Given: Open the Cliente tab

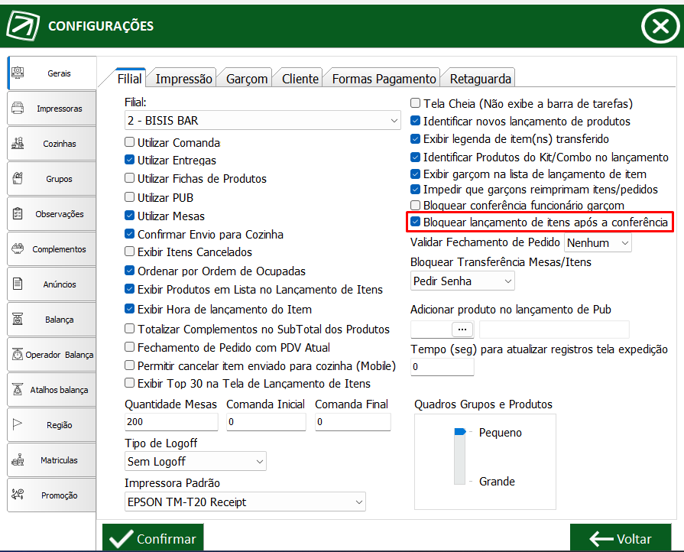Looking at the screenshot, I should pos(300,79).
